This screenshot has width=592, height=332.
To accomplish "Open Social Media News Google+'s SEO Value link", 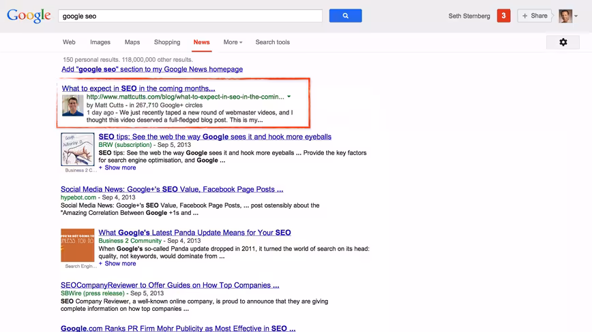I will 172,189.
